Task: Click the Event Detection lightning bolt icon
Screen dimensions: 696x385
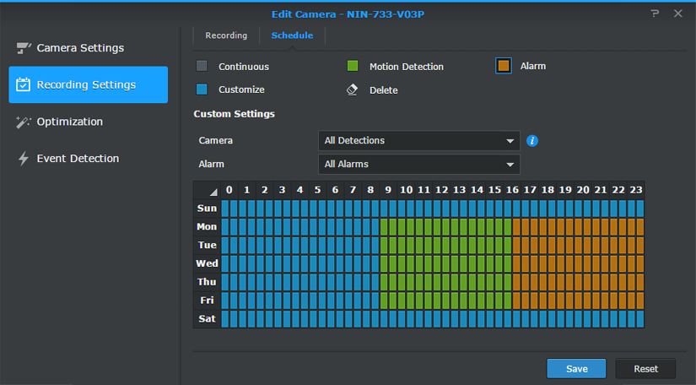Action: click(x=24, y=159)
